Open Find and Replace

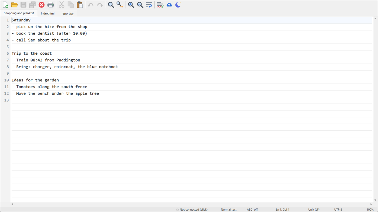click(x=120, y=5)
